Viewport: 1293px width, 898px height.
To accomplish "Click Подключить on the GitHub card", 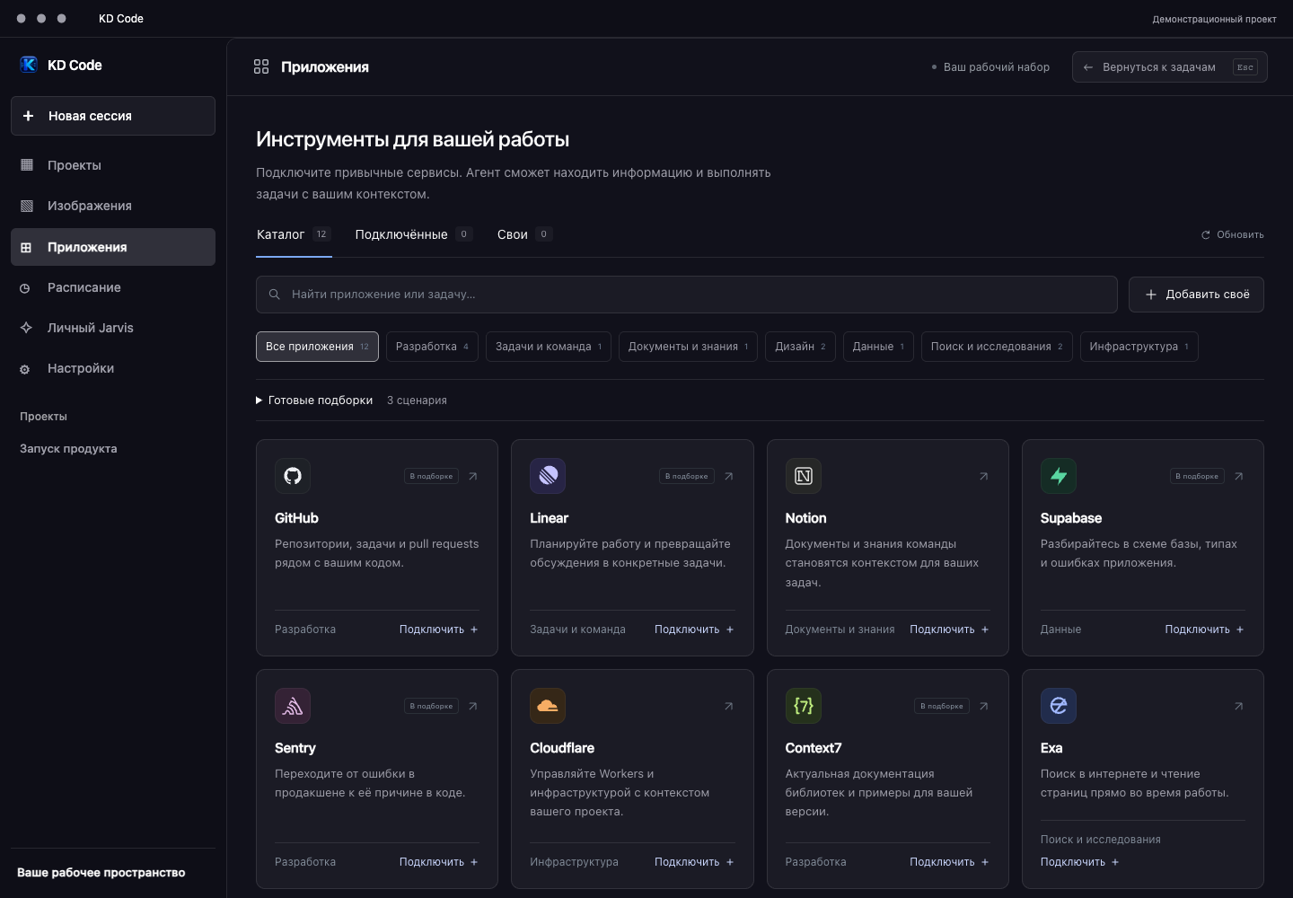I will 439,629.
